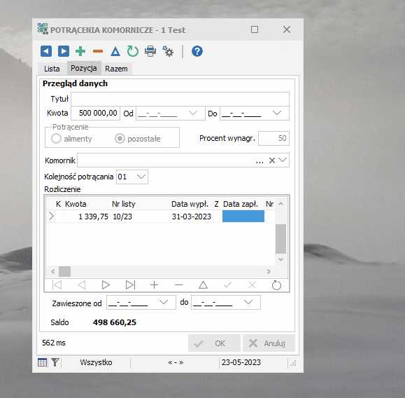Click the Anuluj button
Screen dimensions: 405x398
(269, 343)
